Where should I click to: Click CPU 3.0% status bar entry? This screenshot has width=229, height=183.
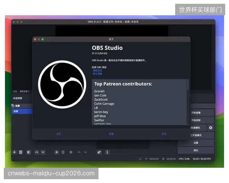point(184,159)
